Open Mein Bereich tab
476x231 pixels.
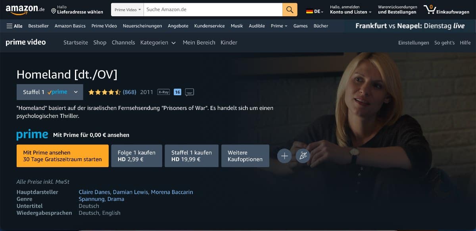199,42
